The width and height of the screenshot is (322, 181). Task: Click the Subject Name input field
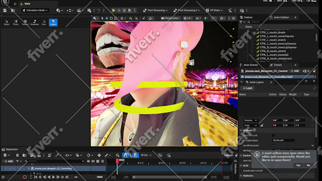coord(283,140)
